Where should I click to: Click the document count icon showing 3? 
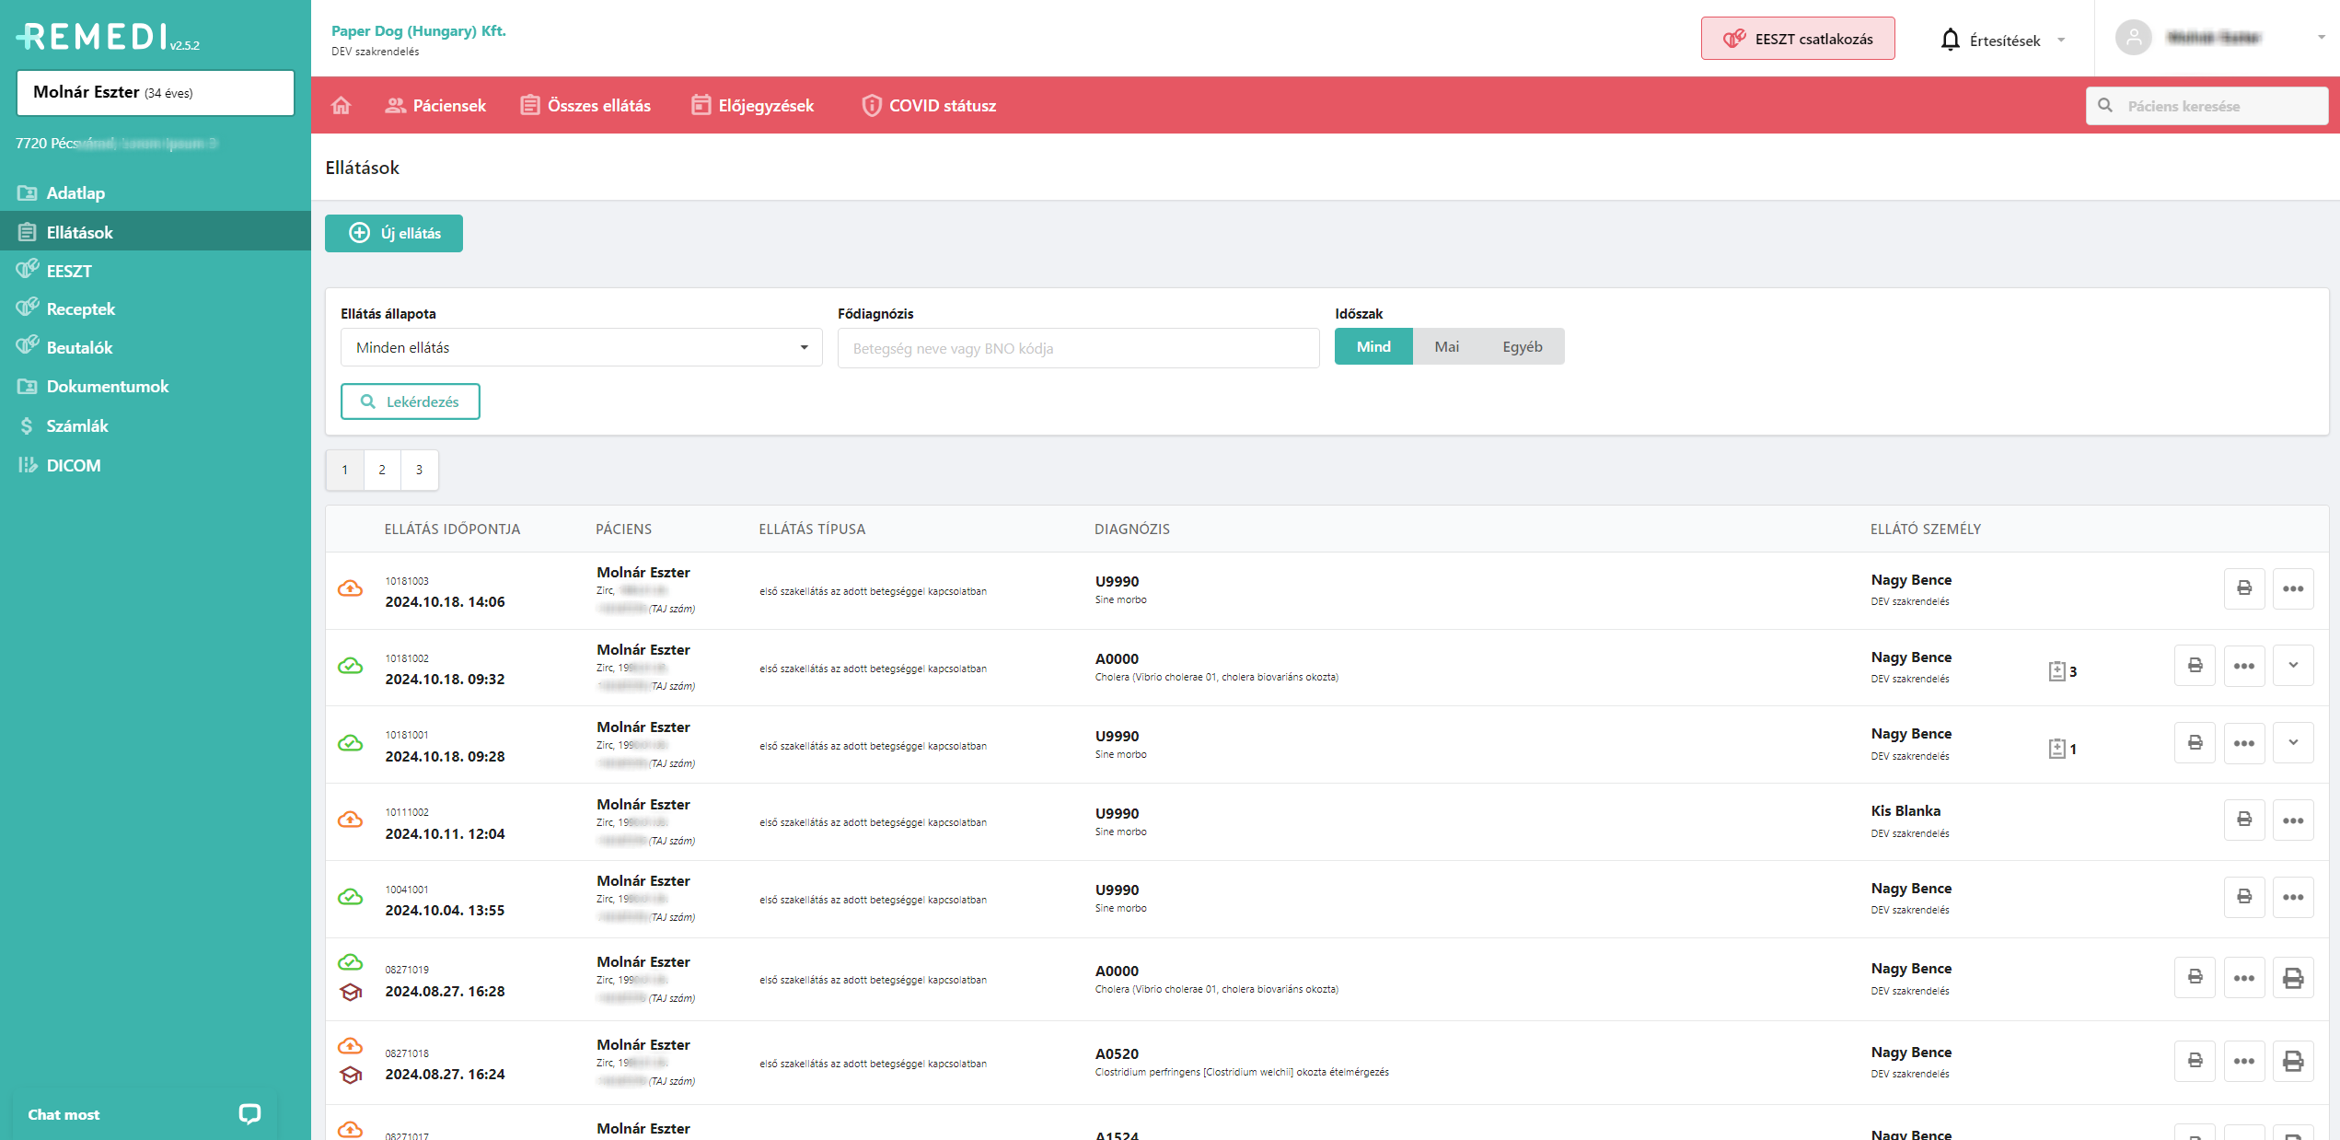coord(2061,671)
